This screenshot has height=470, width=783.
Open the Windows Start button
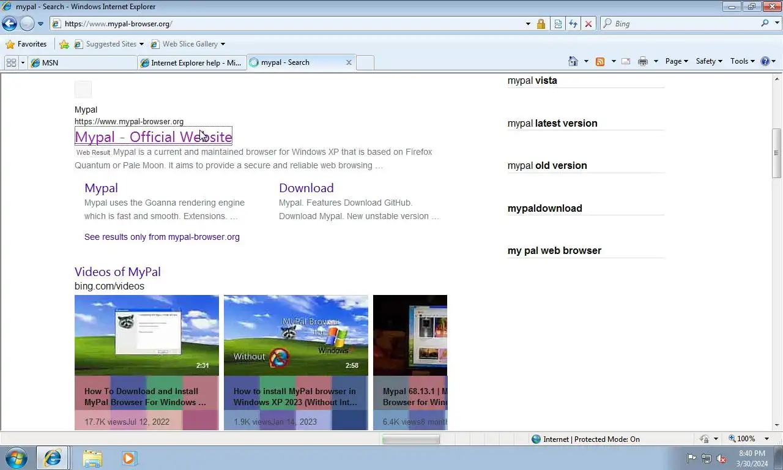[x=16, y=458]
